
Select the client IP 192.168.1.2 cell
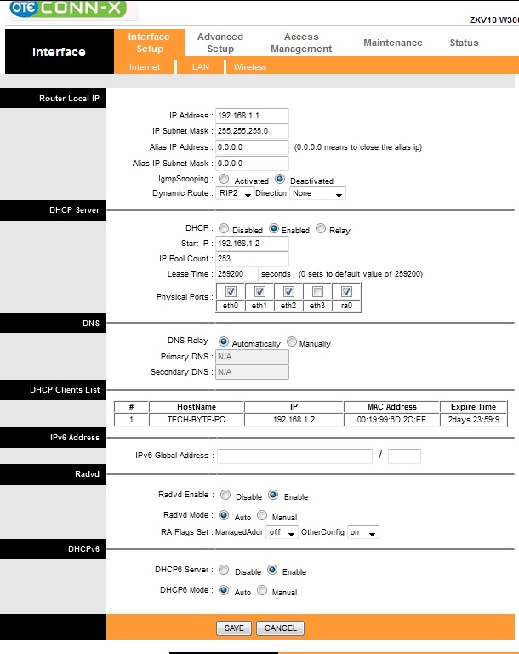pos(294,420)
